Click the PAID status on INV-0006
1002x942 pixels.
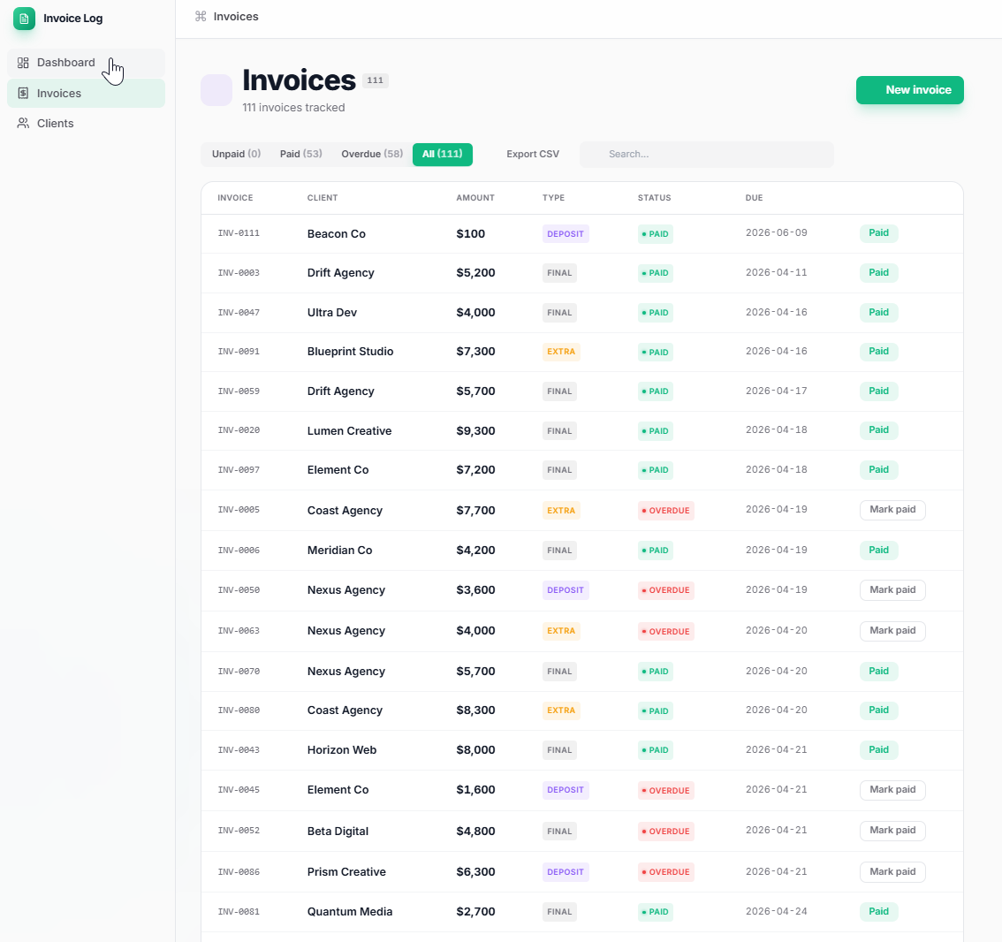[x=655, y=551]
